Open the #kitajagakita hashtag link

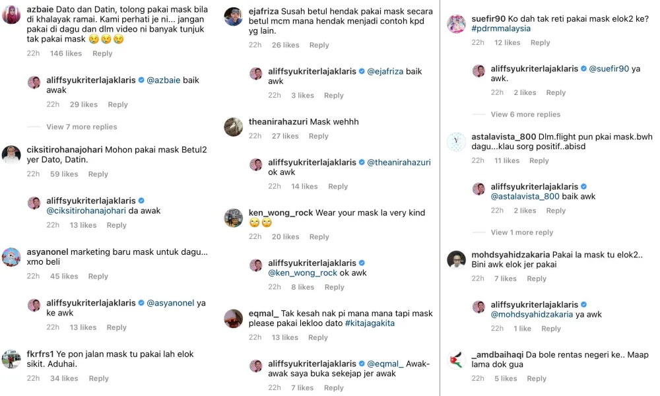pyautogui.click(x=372, y=323)
